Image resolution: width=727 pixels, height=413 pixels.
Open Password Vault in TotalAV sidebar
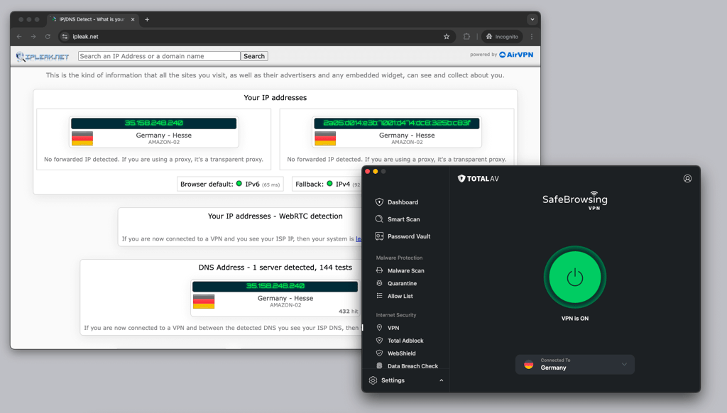coord(408,236)
